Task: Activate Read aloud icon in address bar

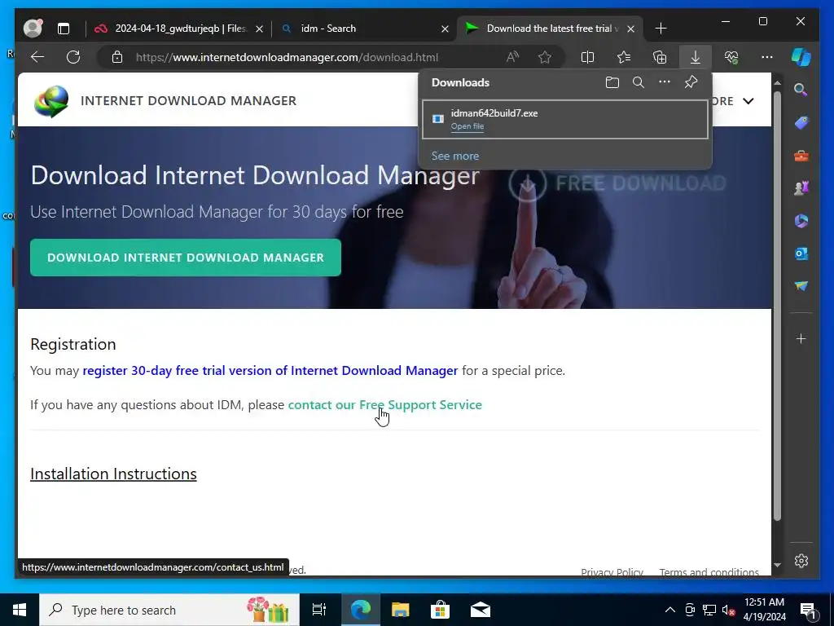Action: point(512,57)
